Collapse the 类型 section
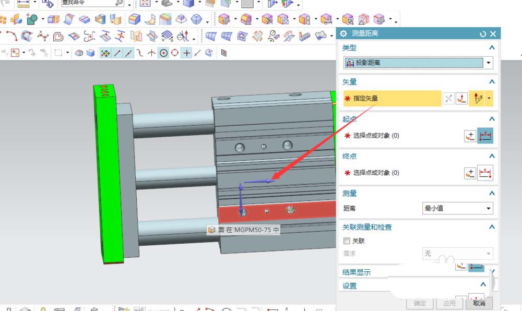This screenshot has width=522, height=311. point(492,47)
